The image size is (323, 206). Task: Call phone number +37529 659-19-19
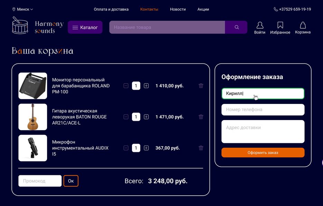pyautogui.click(x=295, y=9)
